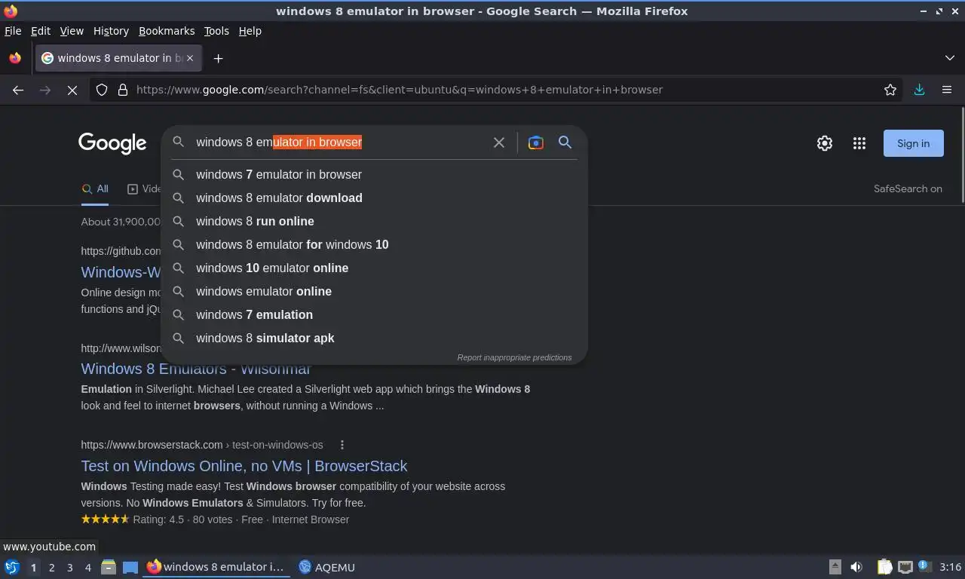The height and width of the screenshot is (579, 965).
Task: Choose suggestion windows 8 run online
Action: tap(374, 221)
